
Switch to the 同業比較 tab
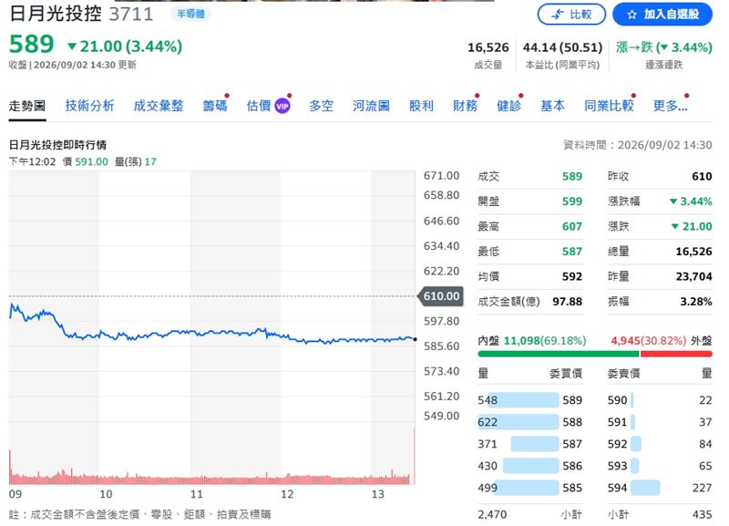pos(609,106)
